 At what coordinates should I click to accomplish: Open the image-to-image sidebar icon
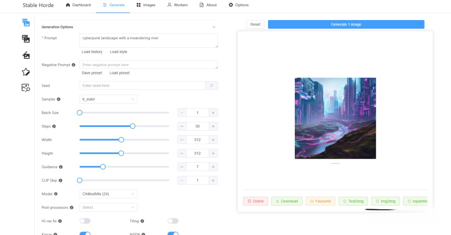click(26, 39)
